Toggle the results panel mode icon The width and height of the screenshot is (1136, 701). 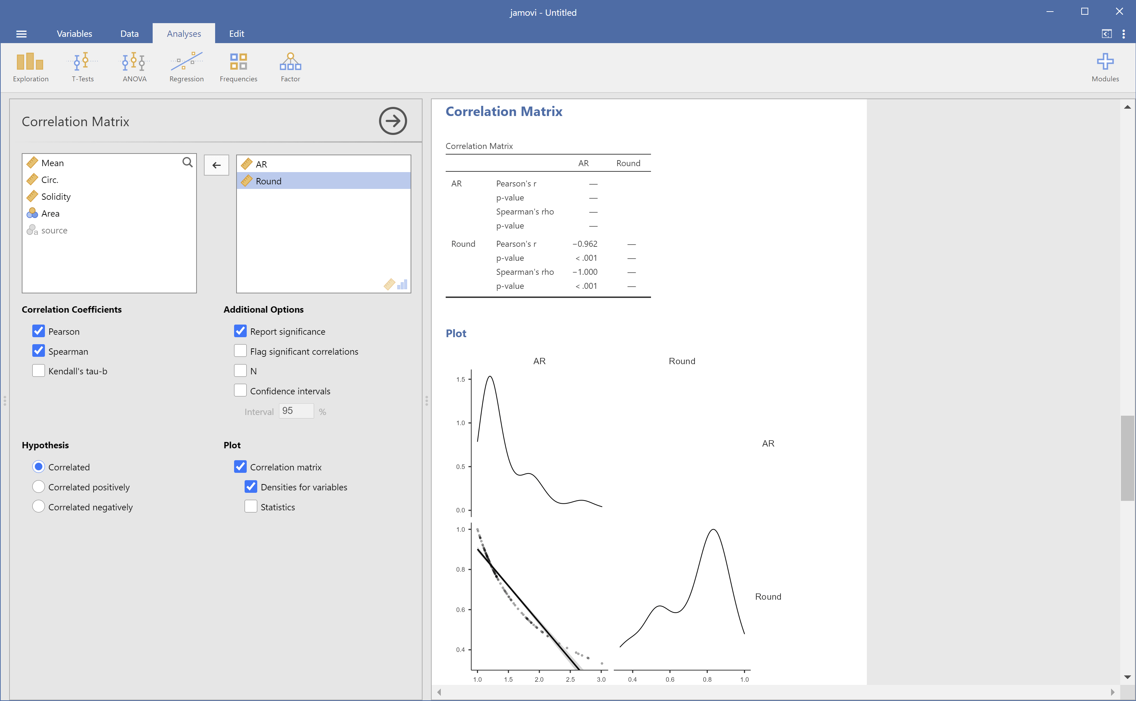pyautogui.click(x=1107, y=34)
